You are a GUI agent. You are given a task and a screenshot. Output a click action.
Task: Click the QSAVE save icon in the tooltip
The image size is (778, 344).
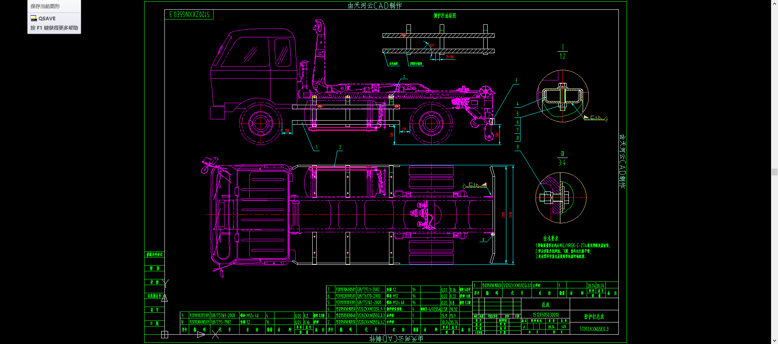[34, 18]
